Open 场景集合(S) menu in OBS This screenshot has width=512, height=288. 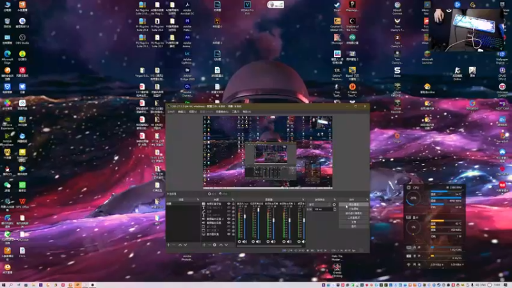tap(222, 111)
